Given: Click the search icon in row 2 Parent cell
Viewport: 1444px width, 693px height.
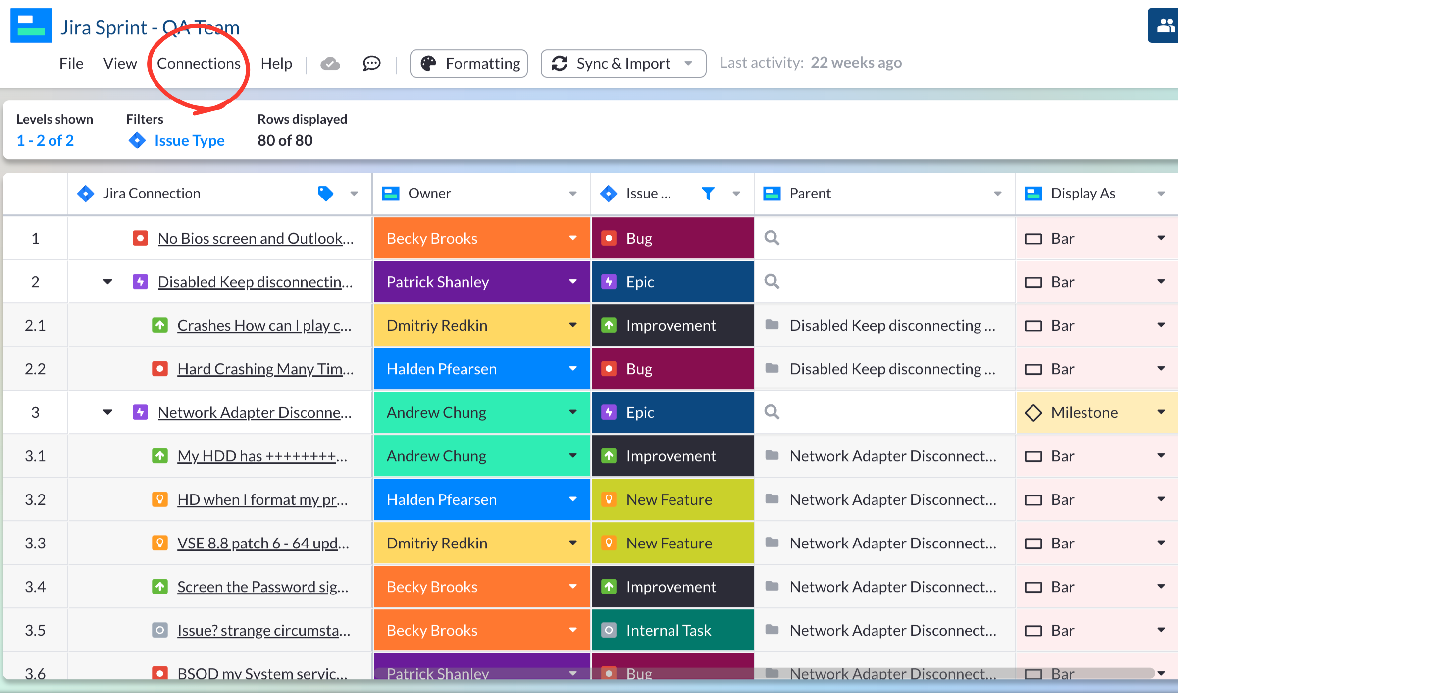Looking at the screenshot, I should click(x=772, y=281).
